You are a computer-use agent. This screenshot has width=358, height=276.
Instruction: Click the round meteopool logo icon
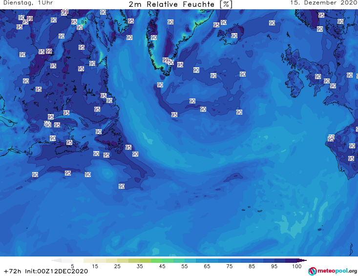[312, 272]
